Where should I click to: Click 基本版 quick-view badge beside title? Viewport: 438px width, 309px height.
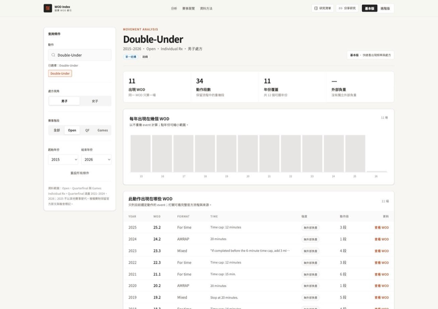click(x=370, y=55)
